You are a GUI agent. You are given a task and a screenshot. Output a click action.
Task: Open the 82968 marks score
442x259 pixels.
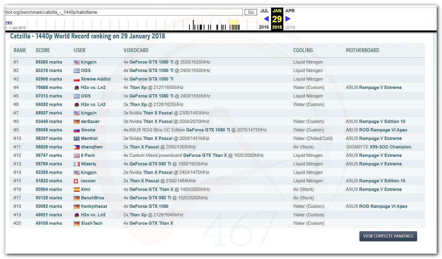tap(49, 79)
